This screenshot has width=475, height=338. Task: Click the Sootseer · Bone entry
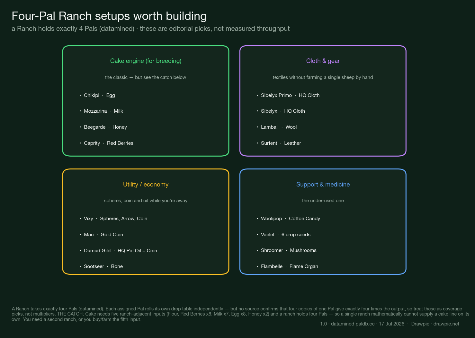click(x=101, y=266)
